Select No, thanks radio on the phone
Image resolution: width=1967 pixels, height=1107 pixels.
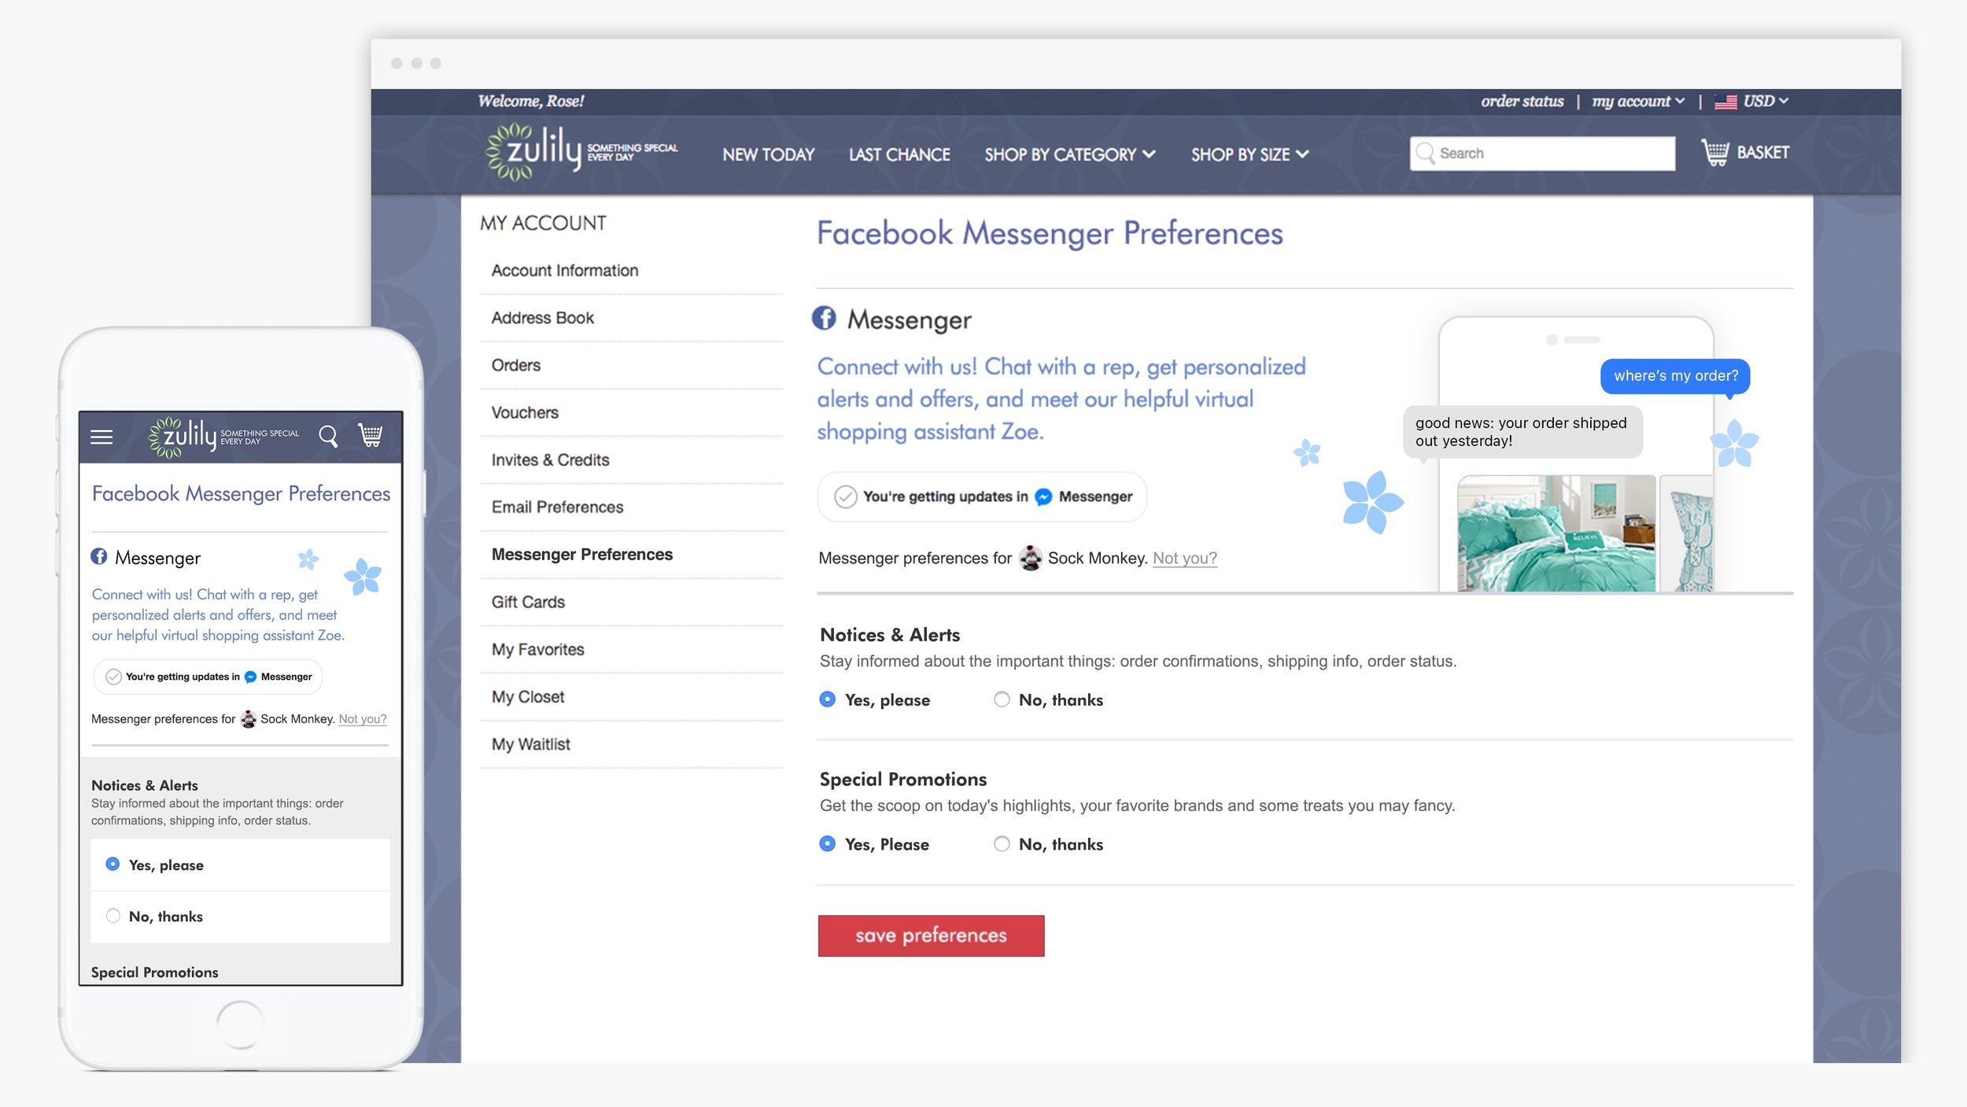tap(113, 916)
